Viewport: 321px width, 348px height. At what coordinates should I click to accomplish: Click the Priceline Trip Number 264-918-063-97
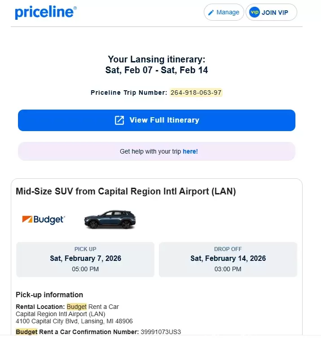click(196, 93)
